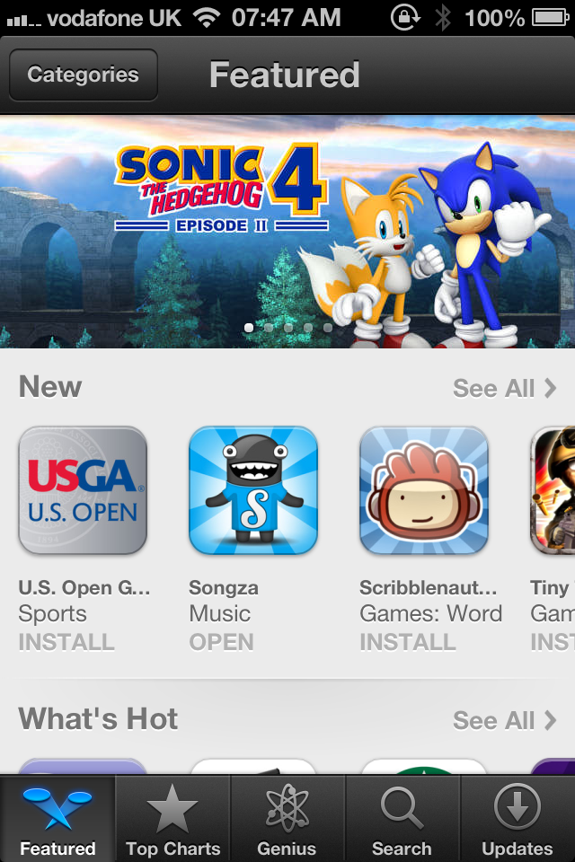The height and width of the screenshot is (862, 575).
Task: Select the last banner page dot
Action: point(328,328)
